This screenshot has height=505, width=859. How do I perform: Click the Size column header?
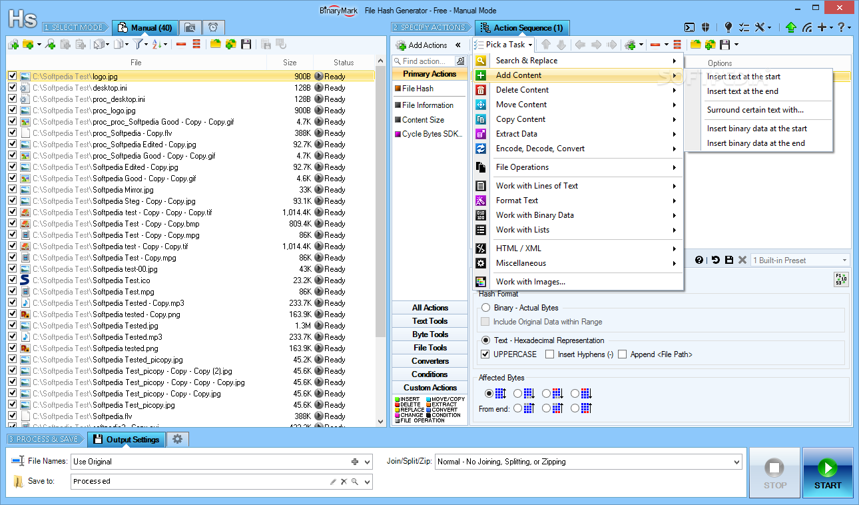click(x=290, y=63)
